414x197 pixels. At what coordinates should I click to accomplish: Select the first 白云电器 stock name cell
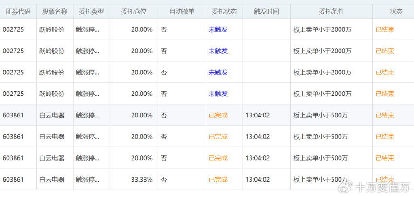(52, 115)
